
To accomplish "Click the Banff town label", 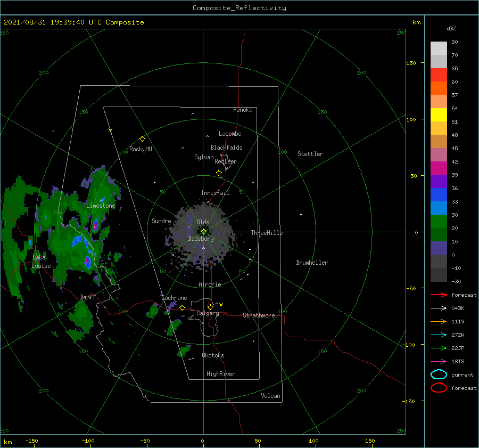I will (x=88, y=297).
